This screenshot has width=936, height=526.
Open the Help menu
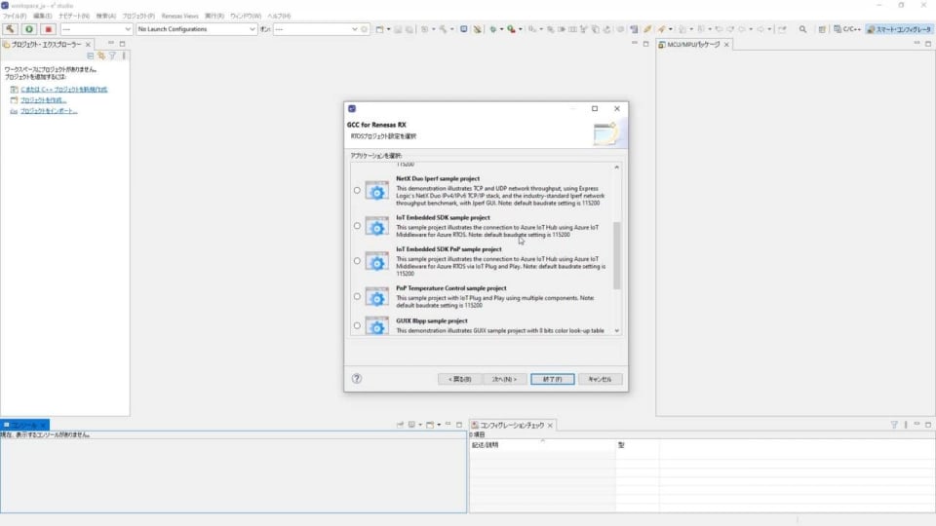click(x=279, y=17)
